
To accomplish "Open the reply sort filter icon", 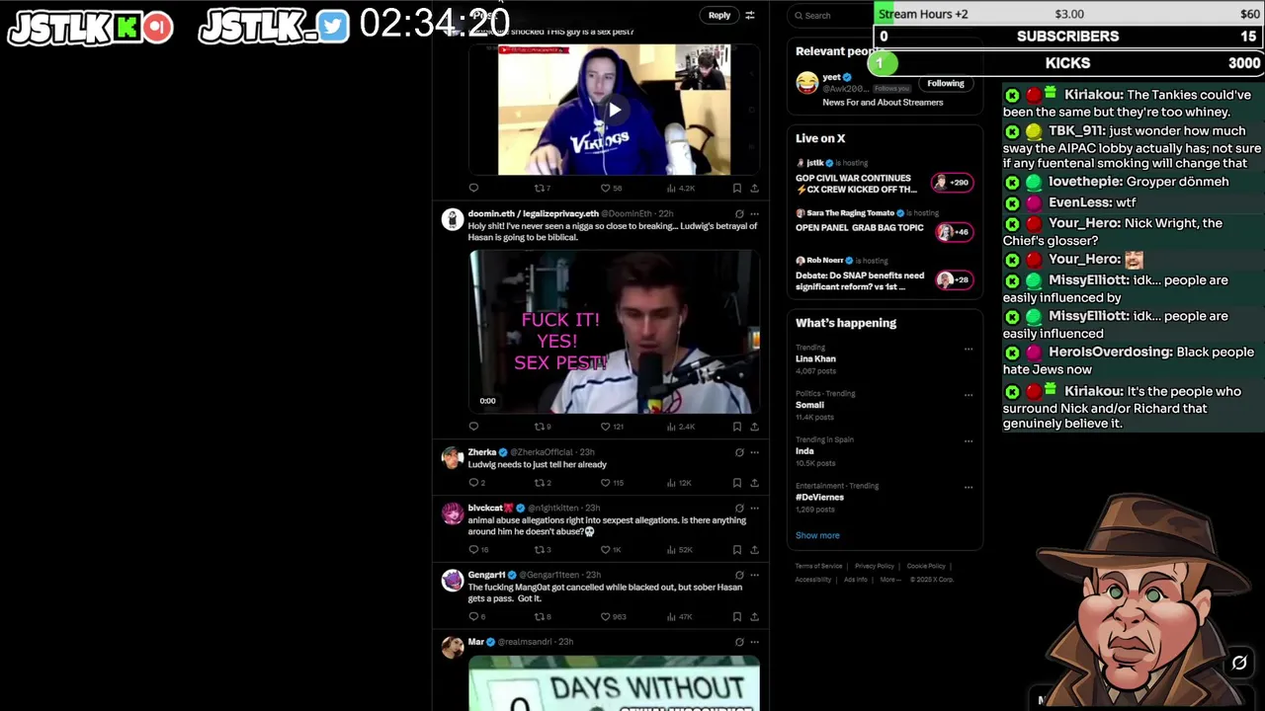I will click(749, 15).
